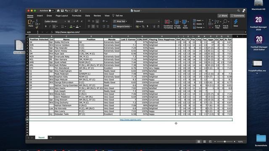This screenshot has width=269, height=151.
Task: Click the Share button
Action: (x=223, y=16)
